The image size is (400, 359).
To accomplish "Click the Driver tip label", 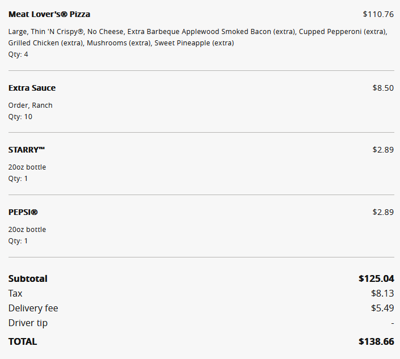I will click(x=28, y=323).
